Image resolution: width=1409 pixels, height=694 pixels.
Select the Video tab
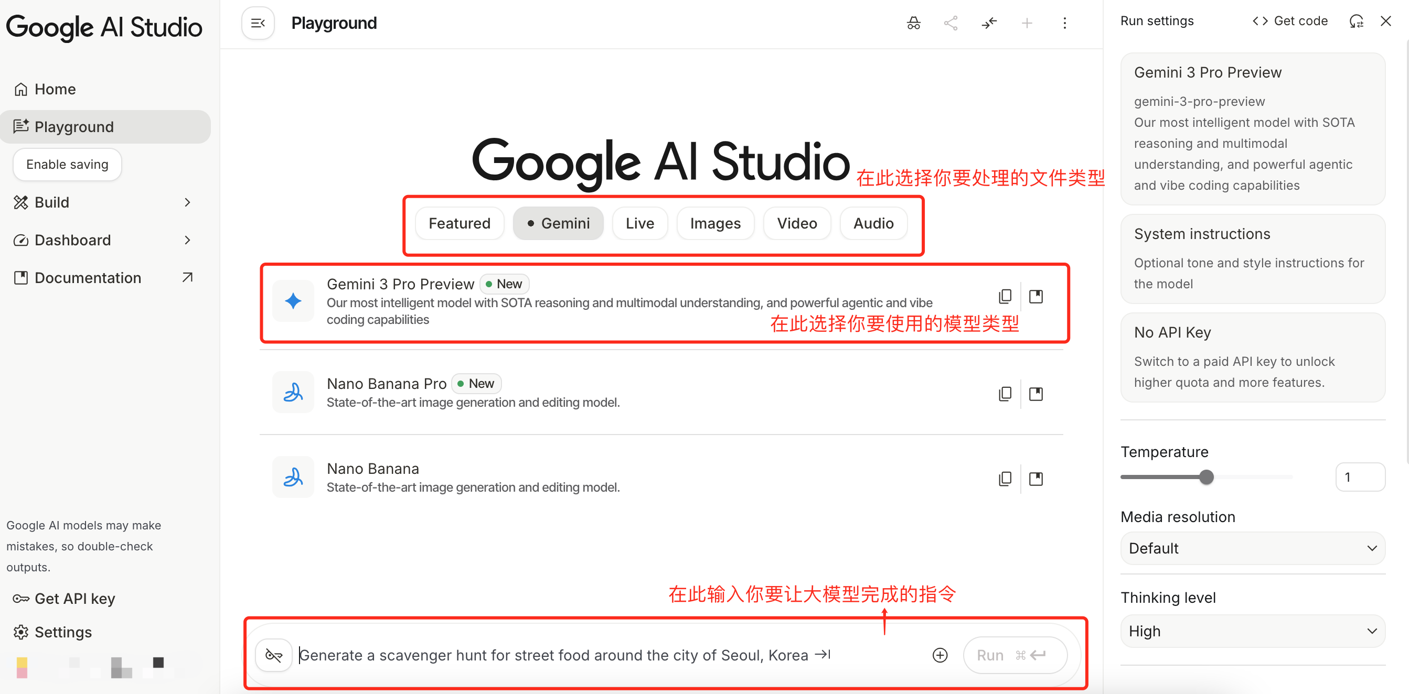797,223
